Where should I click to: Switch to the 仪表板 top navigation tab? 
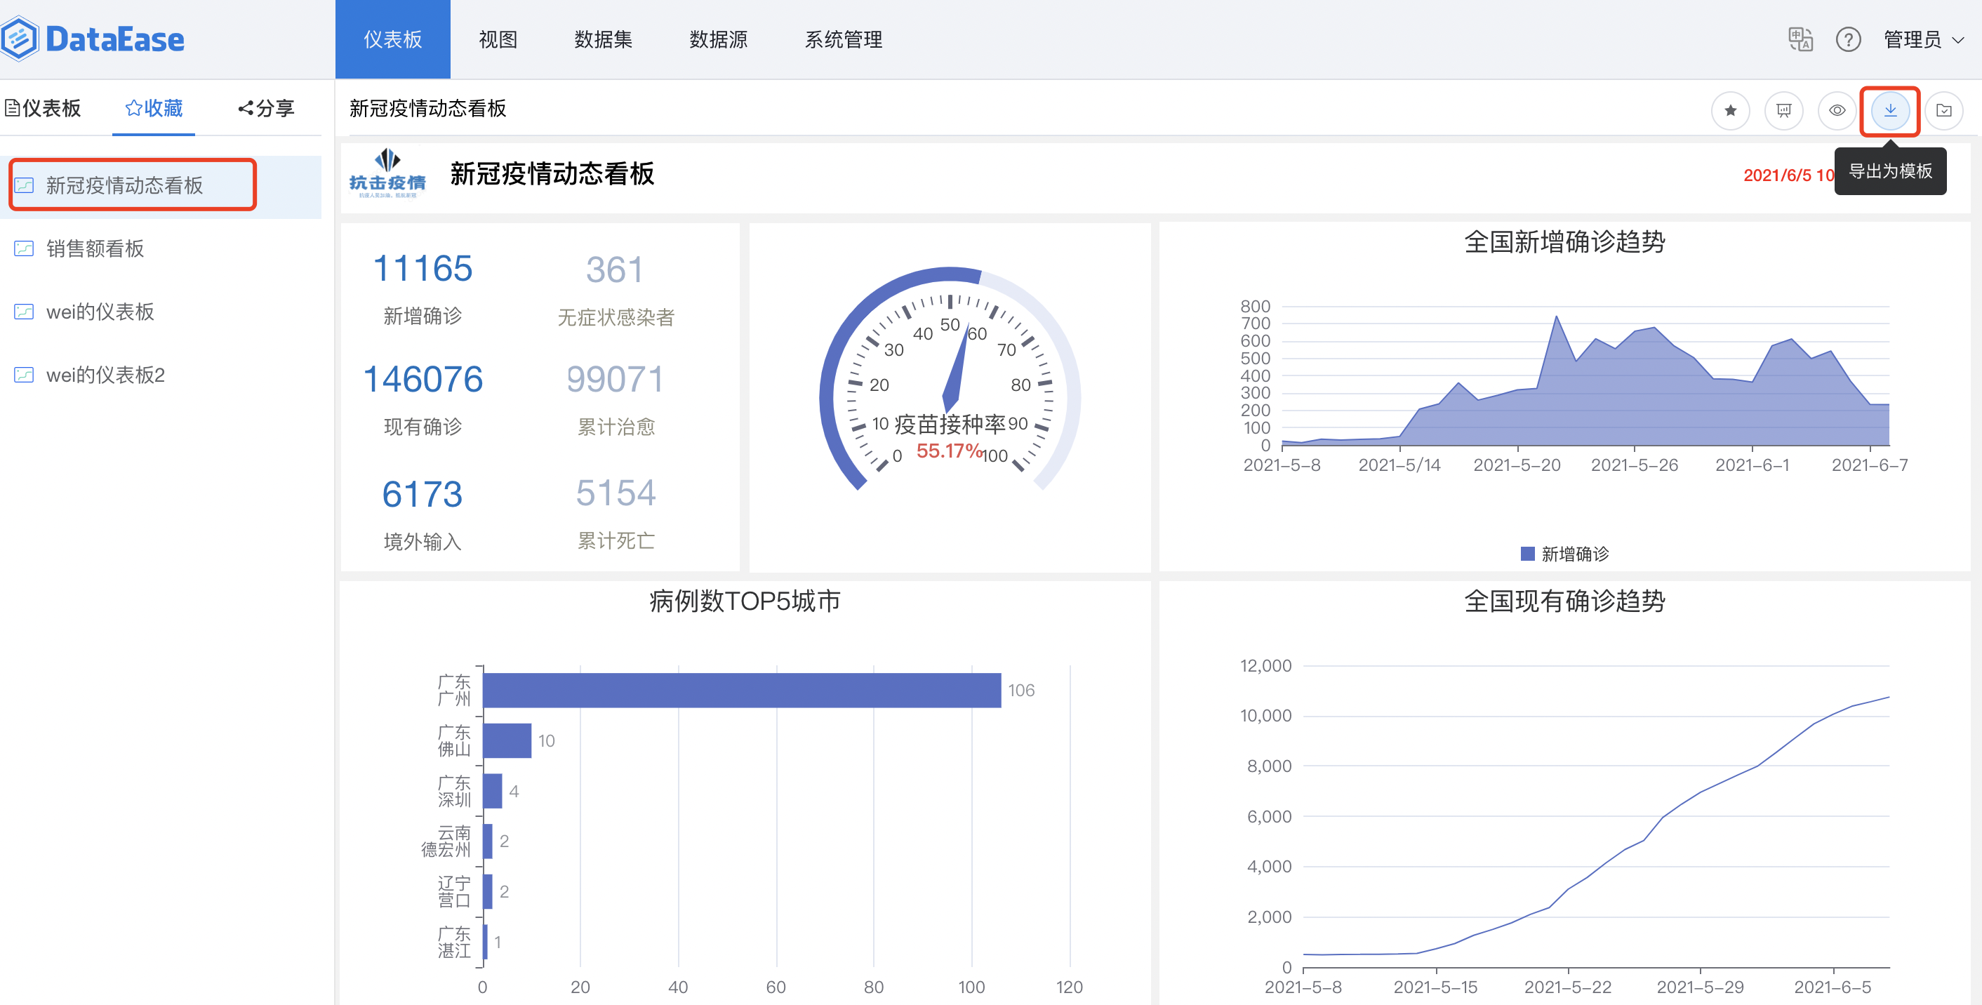[392, 39]
